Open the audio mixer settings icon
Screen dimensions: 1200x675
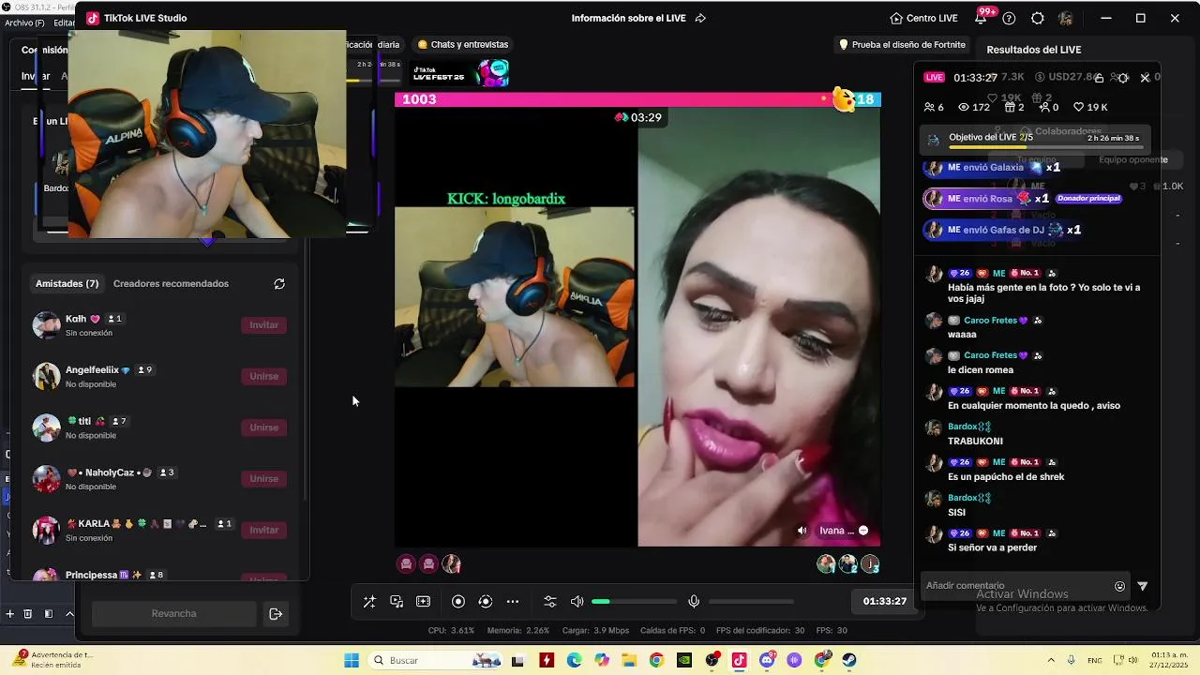pyautogui.click(x=550, y=602)
